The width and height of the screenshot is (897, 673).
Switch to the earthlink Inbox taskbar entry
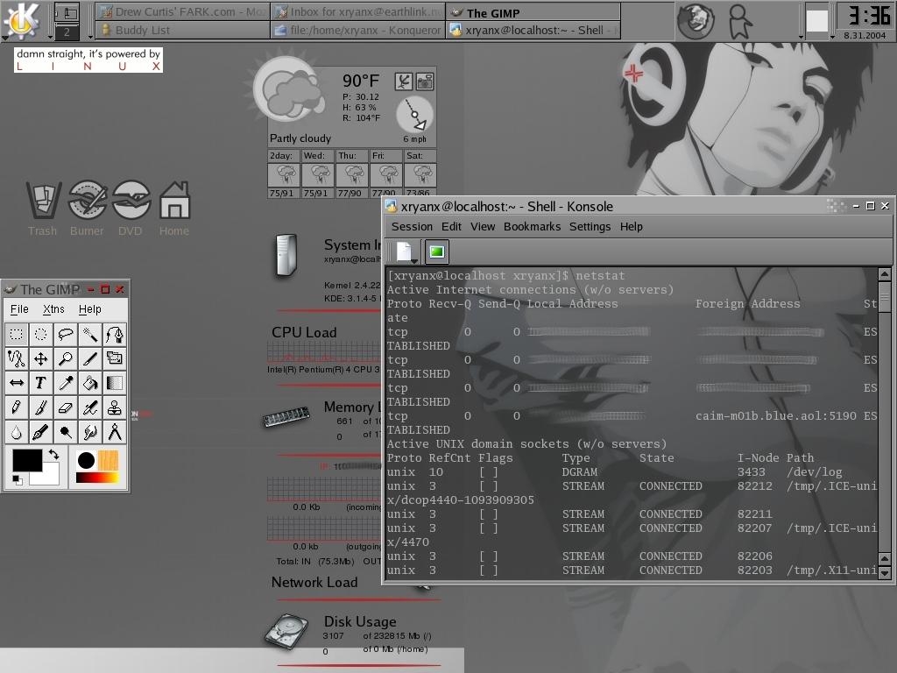point(358,11)
